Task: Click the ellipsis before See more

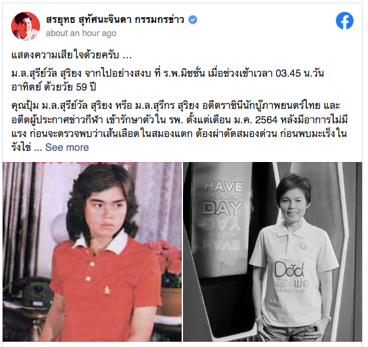Action: [38, 148]
